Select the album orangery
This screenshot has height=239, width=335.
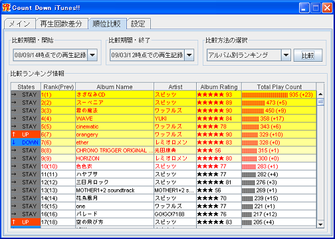pyautogui.click(x=114, y=135)
